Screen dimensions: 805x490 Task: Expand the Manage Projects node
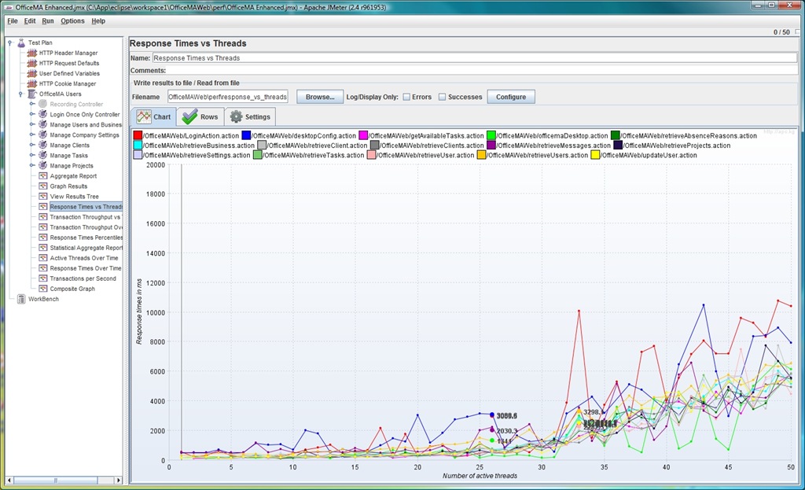coord(31,165)
